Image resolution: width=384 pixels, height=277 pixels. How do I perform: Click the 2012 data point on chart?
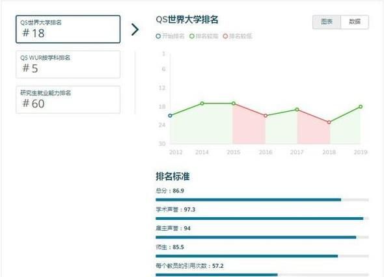tap(171, 116)
